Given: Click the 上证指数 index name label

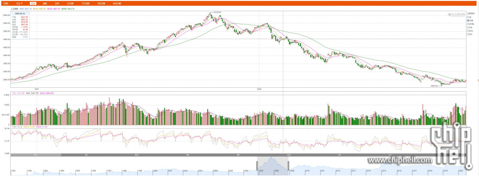Looking at the screenshot, I should click(15, 9).
